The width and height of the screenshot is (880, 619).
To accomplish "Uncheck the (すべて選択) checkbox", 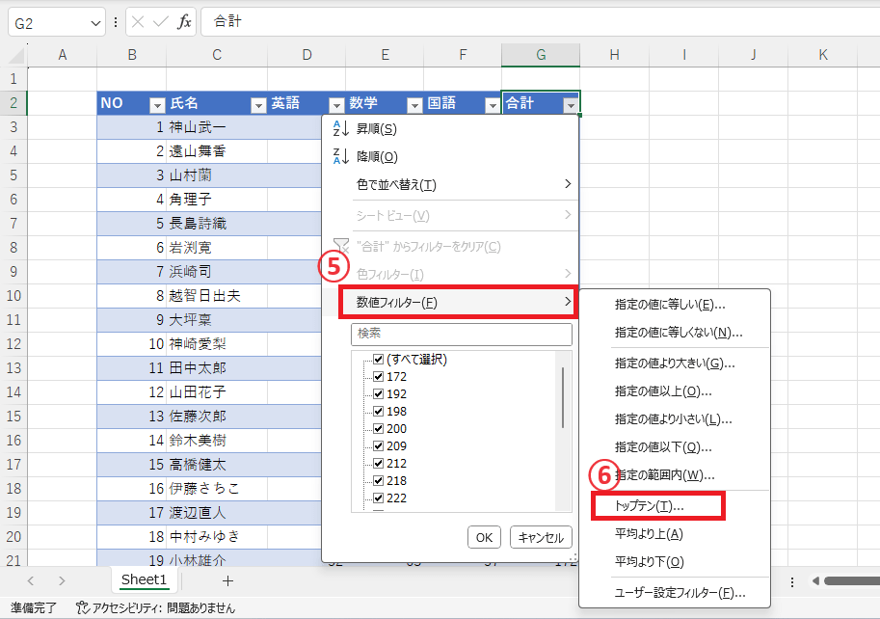I will (x=378, y=360).
